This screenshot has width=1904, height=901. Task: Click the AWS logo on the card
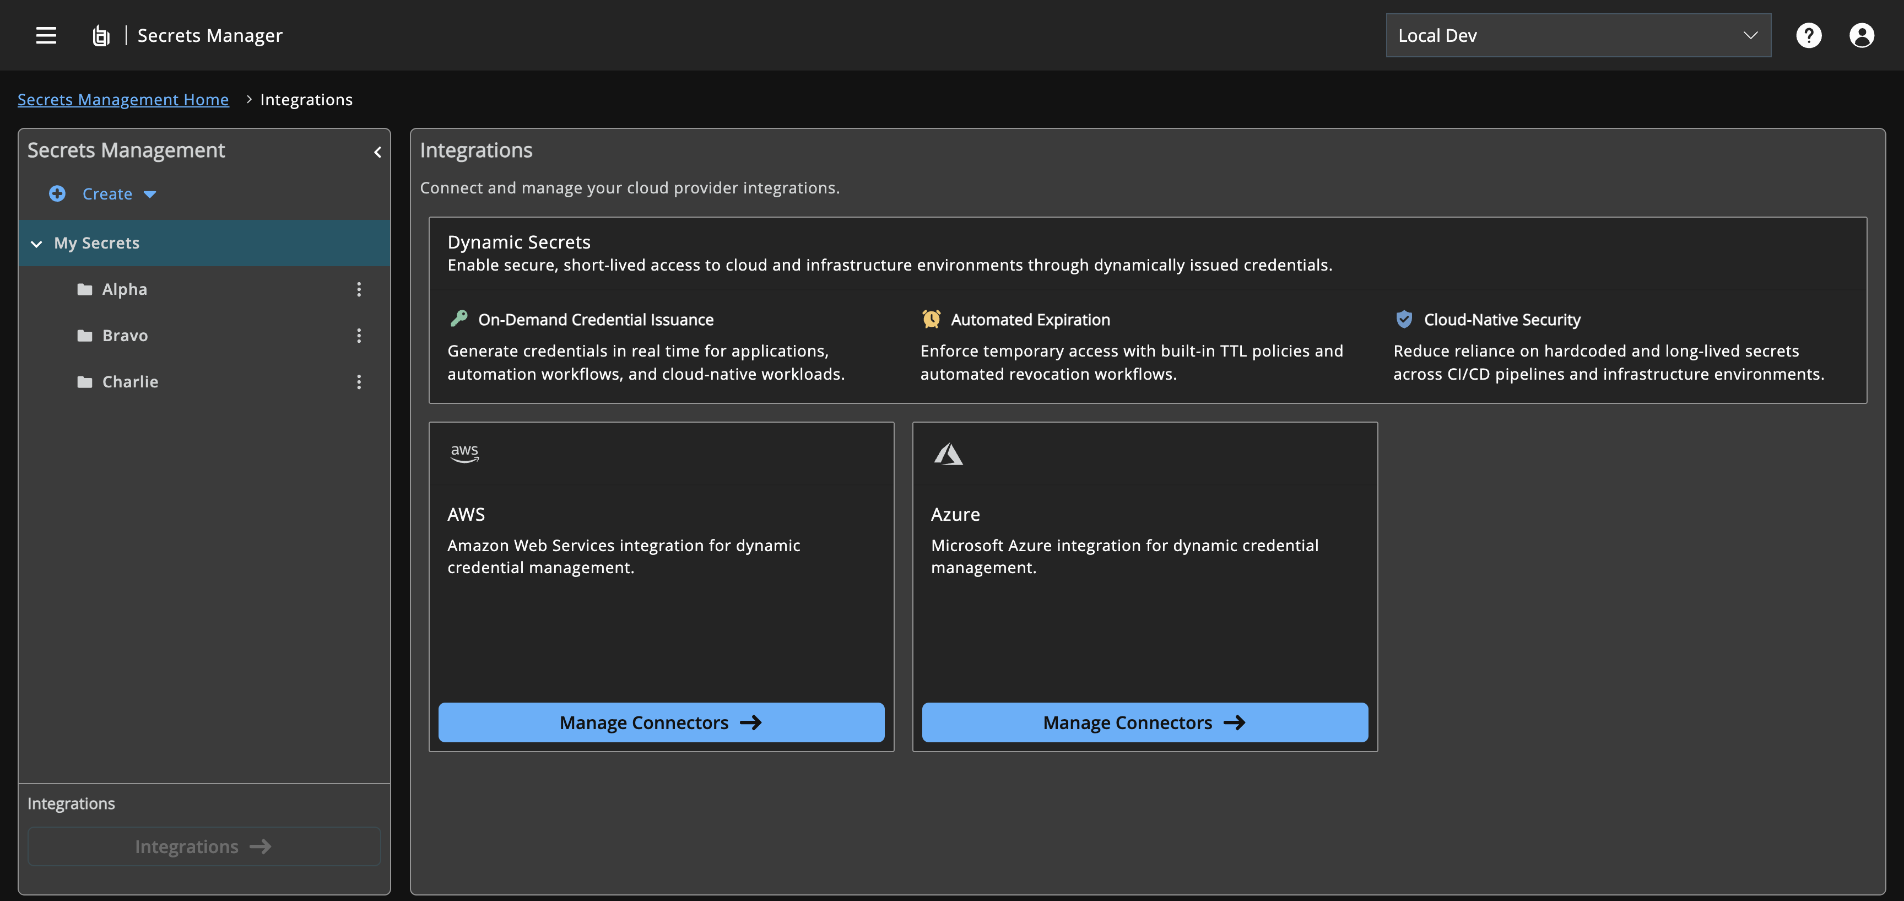[x=464, y=453]
